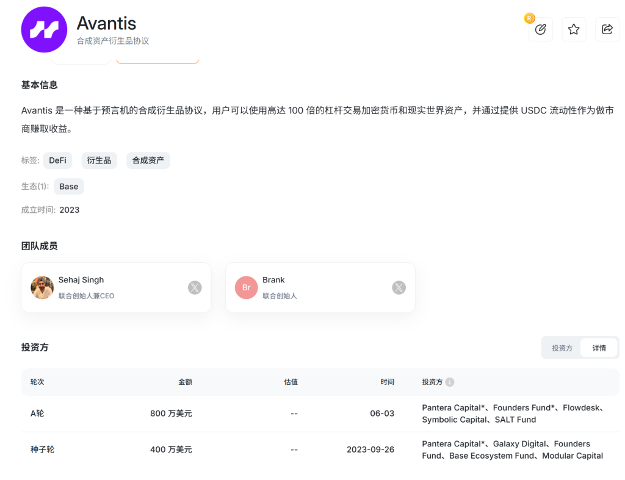Image resolution: width=625 pixels, height=480 pixels.
Task: Switch to the 详情 view tab
Action: click(599, 348)
